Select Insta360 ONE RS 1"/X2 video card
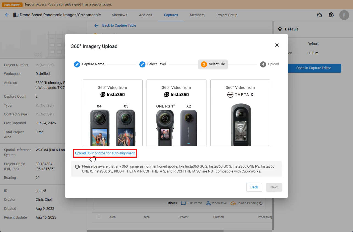The height and width of the screenshot is (232, 353). pyautogui.click(x=176, y=113)
